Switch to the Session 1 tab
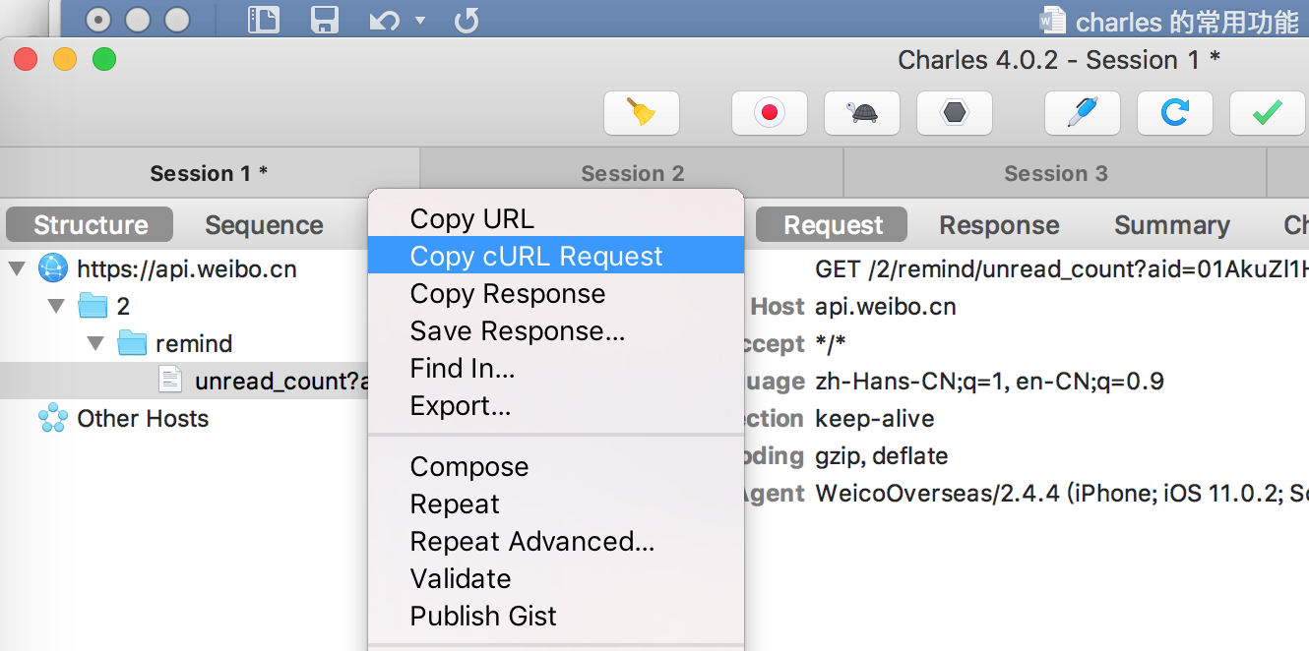This screenshot has width=1309, height=651. click(x=209, y=173)
